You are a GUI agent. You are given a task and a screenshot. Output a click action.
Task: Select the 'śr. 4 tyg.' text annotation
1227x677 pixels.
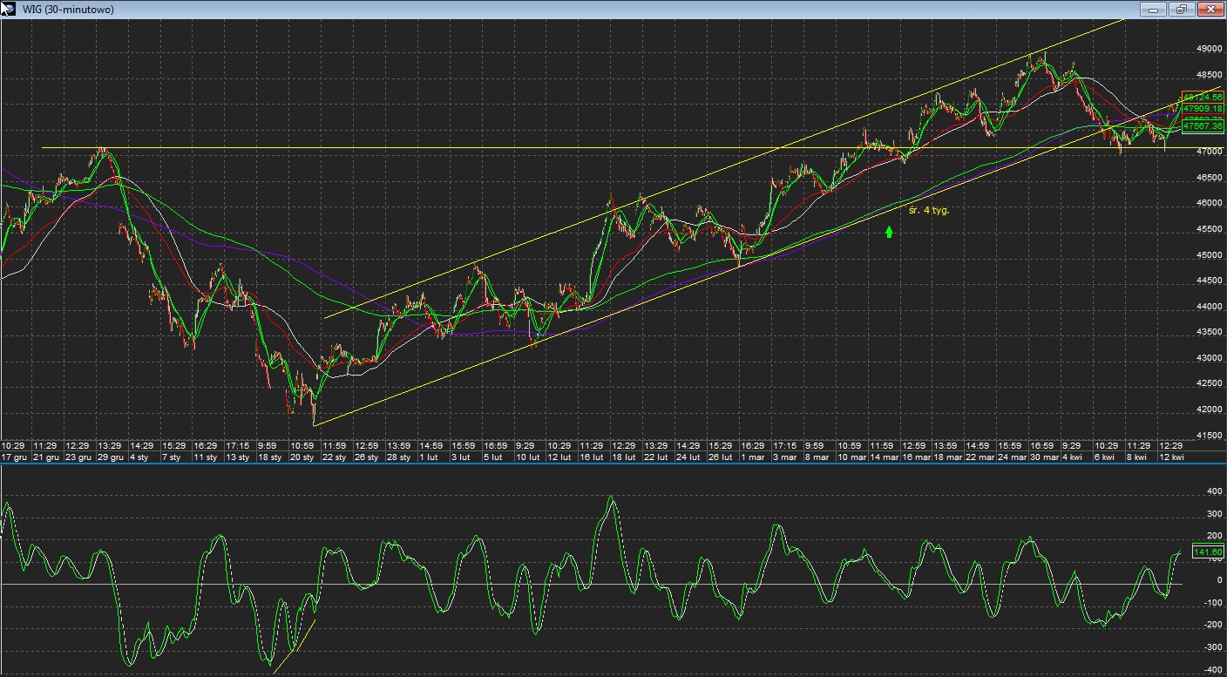pyautogui.click(x=928, y=211)
